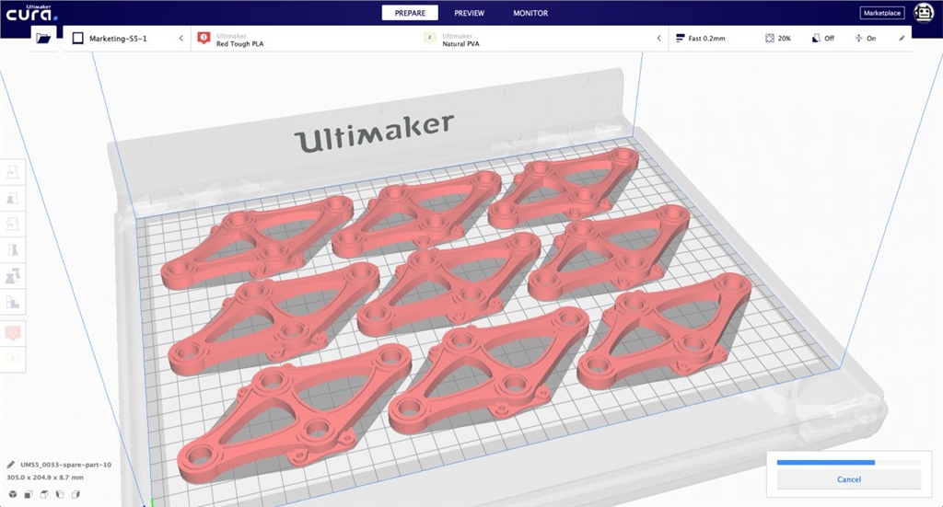943x507 pixels.
Task: Open the file folder icon
Action: pyautogui.click(x=43, y=38)
